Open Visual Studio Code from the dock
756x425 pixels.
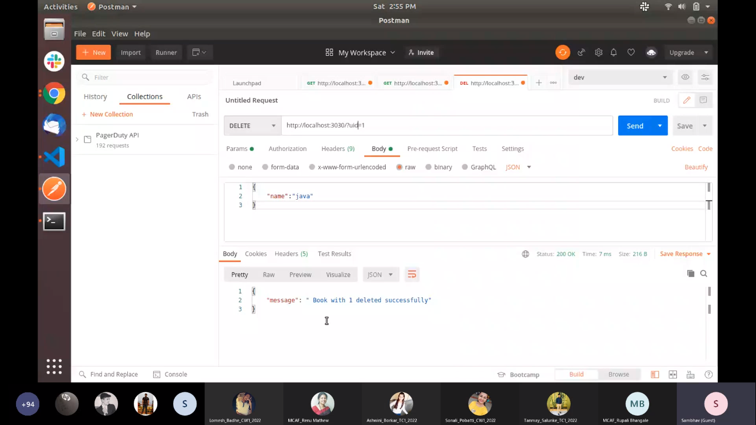click(x=54, y=157)
